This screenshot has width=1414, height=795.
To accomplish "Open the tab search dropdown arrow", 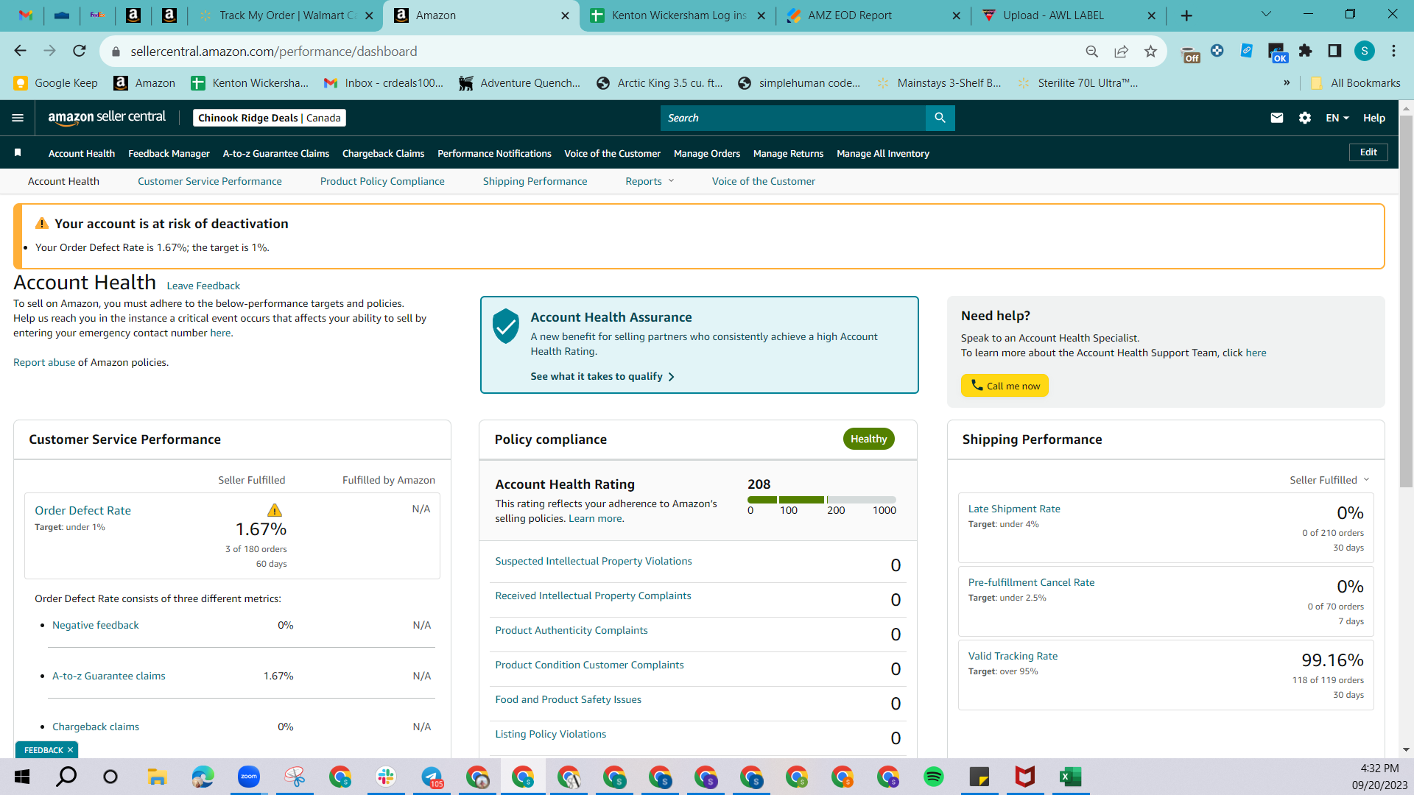I will pos(1267,15).
